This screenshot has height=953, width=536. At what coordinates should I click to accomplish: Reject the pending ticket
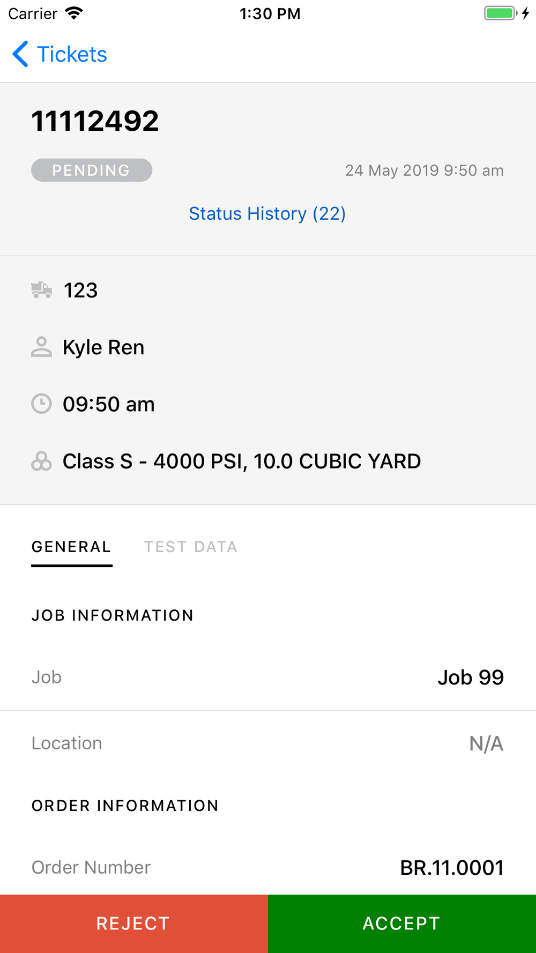point(133,923)
